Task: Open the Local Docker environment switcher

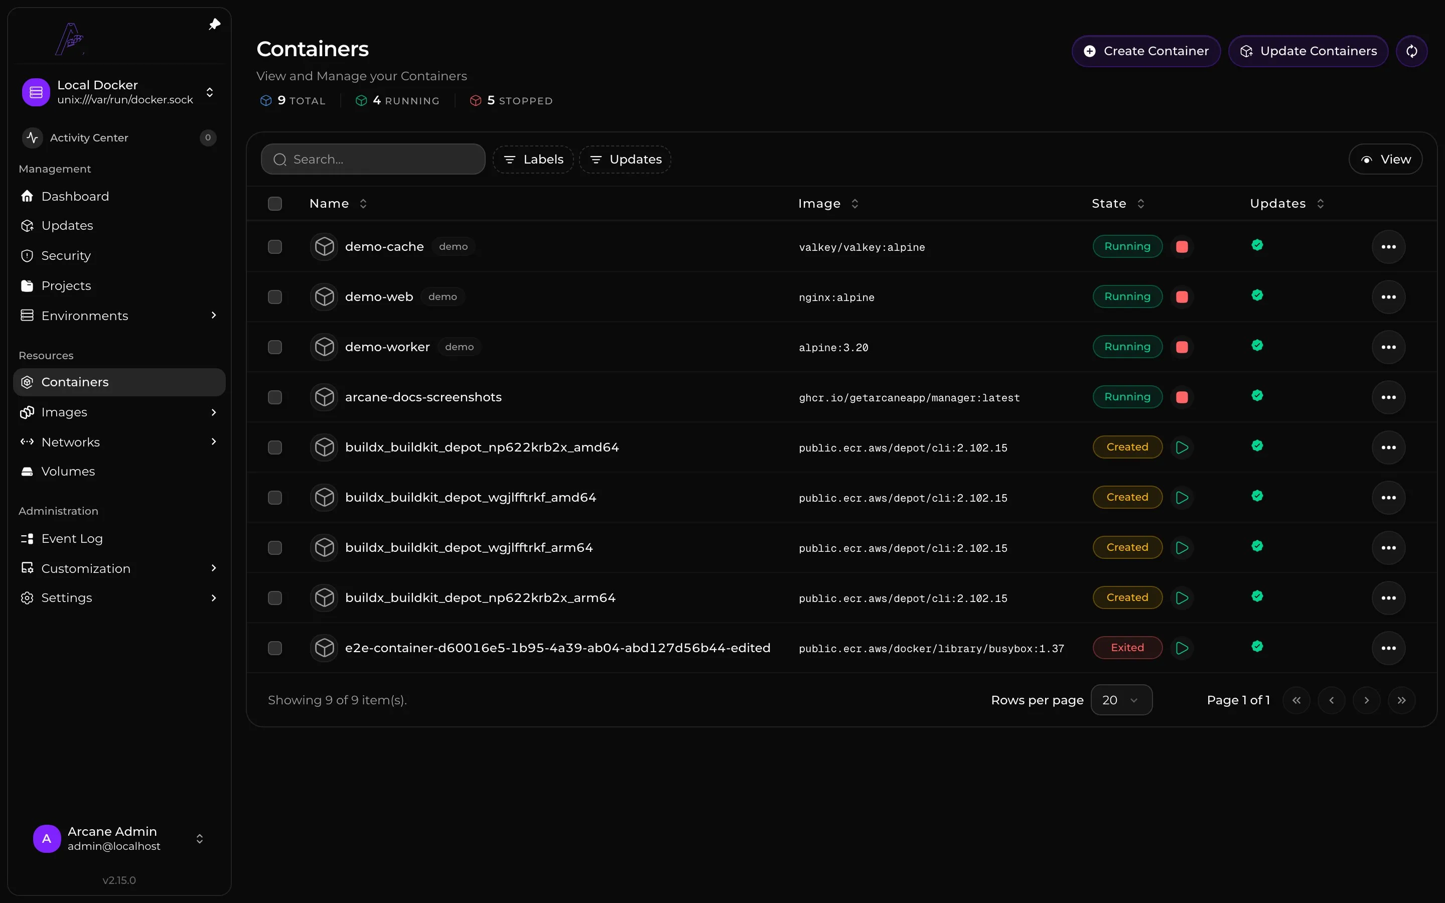Action: [119, 92]
